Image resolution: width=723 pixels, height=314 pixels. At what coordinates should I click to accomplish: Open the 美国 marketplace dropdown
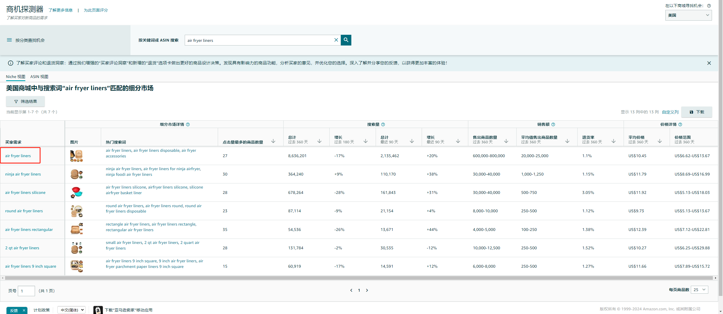[x=688, y=15]
